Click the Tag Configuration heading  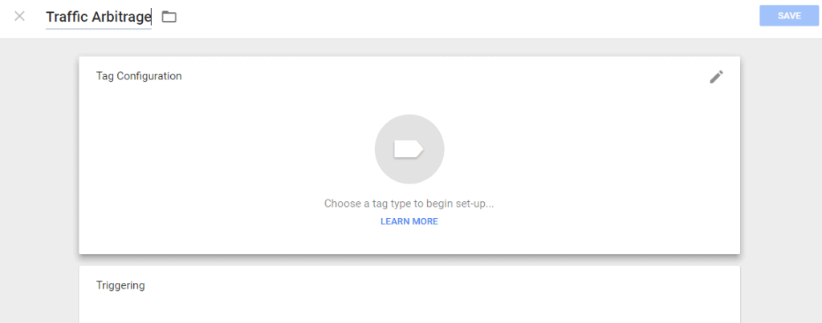[x=139, y=76]
